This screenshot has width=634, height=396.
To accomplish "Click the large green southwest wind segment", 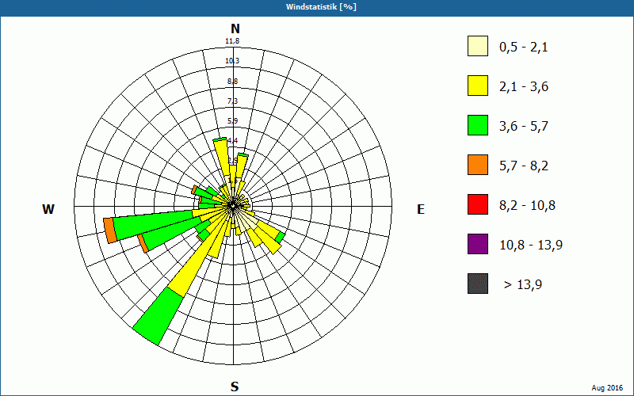I will click(x=158, y=318).
